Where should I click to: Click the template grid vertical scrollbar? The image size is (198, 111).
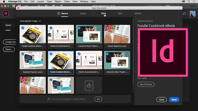133,55
